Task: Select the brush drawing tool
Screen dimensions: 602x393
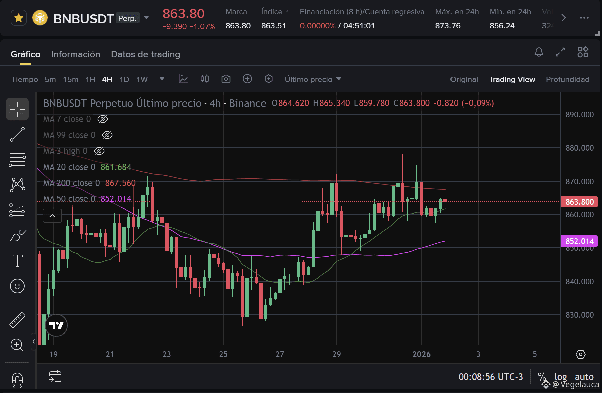Action: [x=17, y=235]
